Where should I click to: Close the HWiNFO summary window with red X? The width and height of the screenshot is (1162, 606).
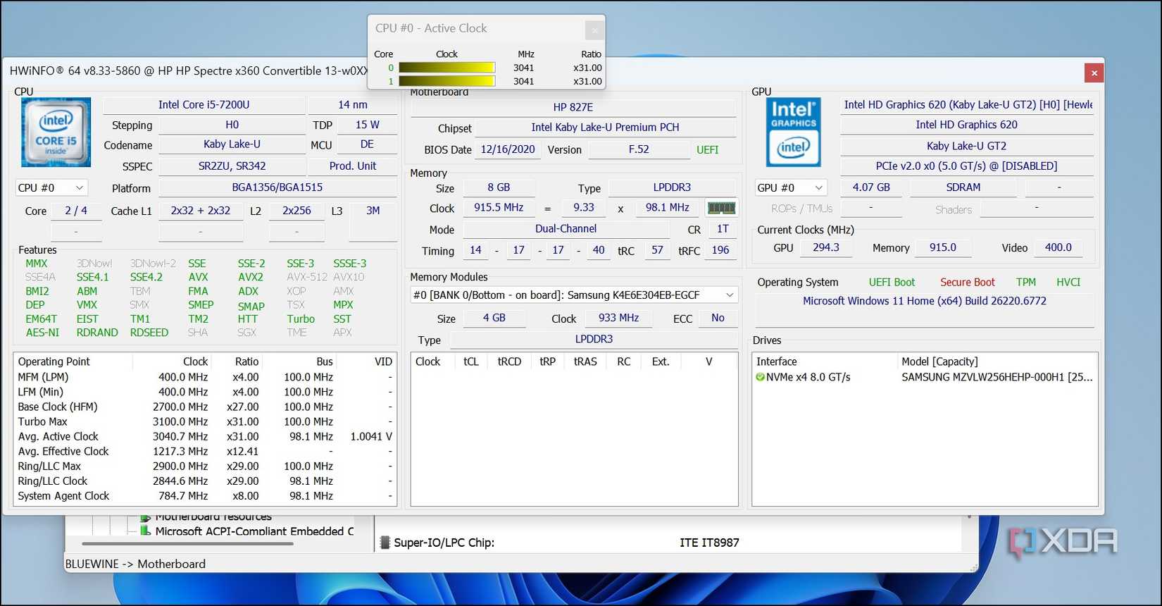point(1094,73)
